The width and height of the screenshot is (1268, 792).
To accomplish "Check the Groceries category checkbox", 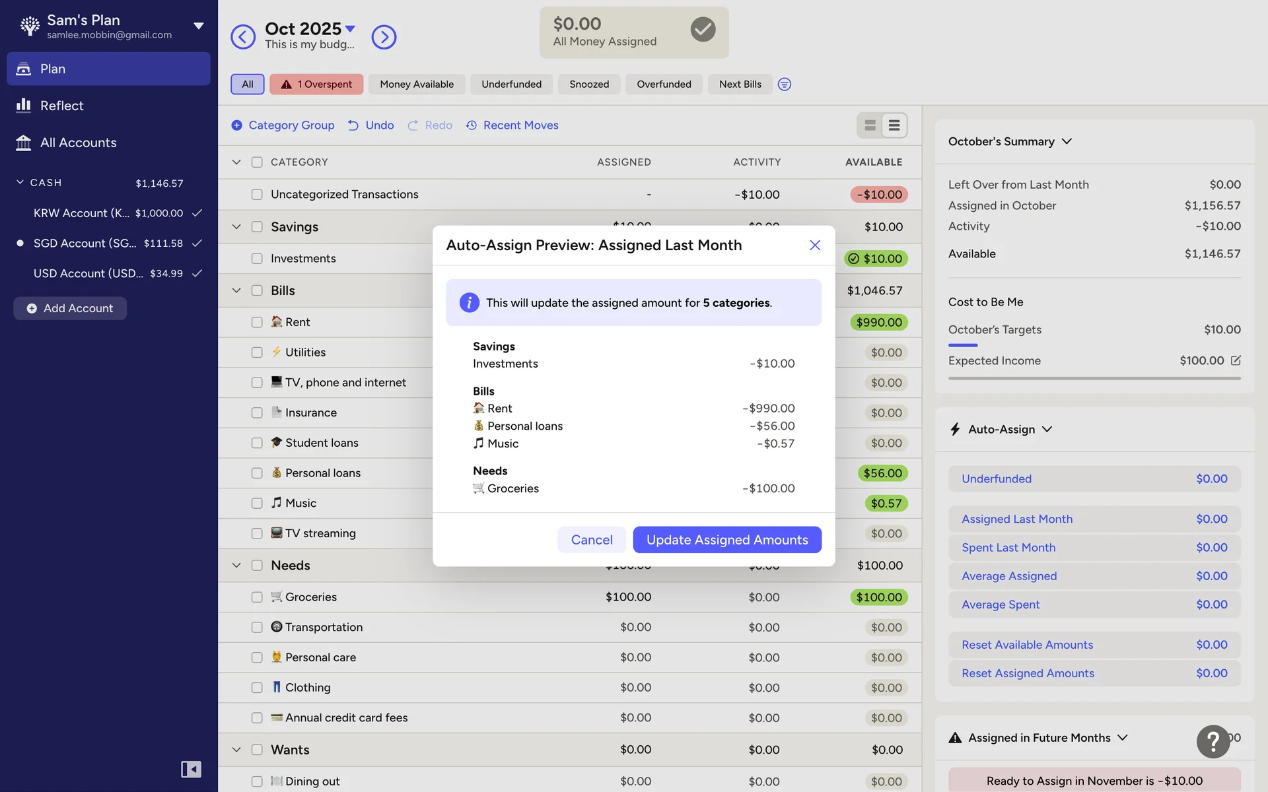I will [x=257, y=597].
